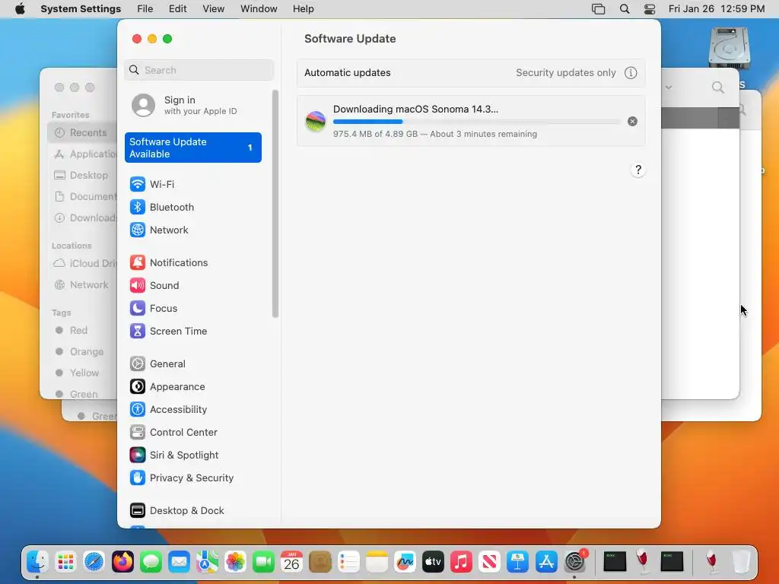The height and width of the screenshot is (584, 779).
Task: Click the Stage Manager menu bar icon
Action: [x=598, y=9]
